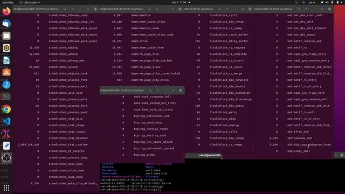Switch to Terminal via dock icon

pyautogui.click(x=6, y=97)
